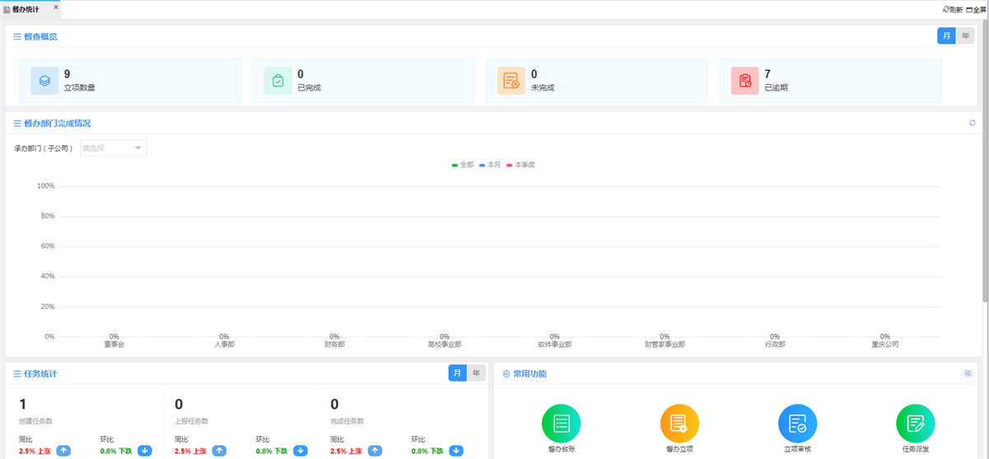Select 月 in the 督查概览 panel

tap(946, 36)
